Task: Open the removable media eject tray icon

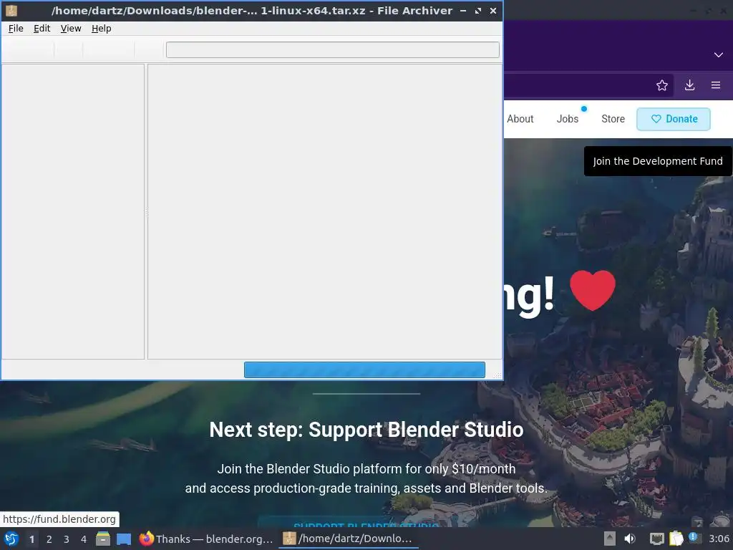Action: [610, 539]
